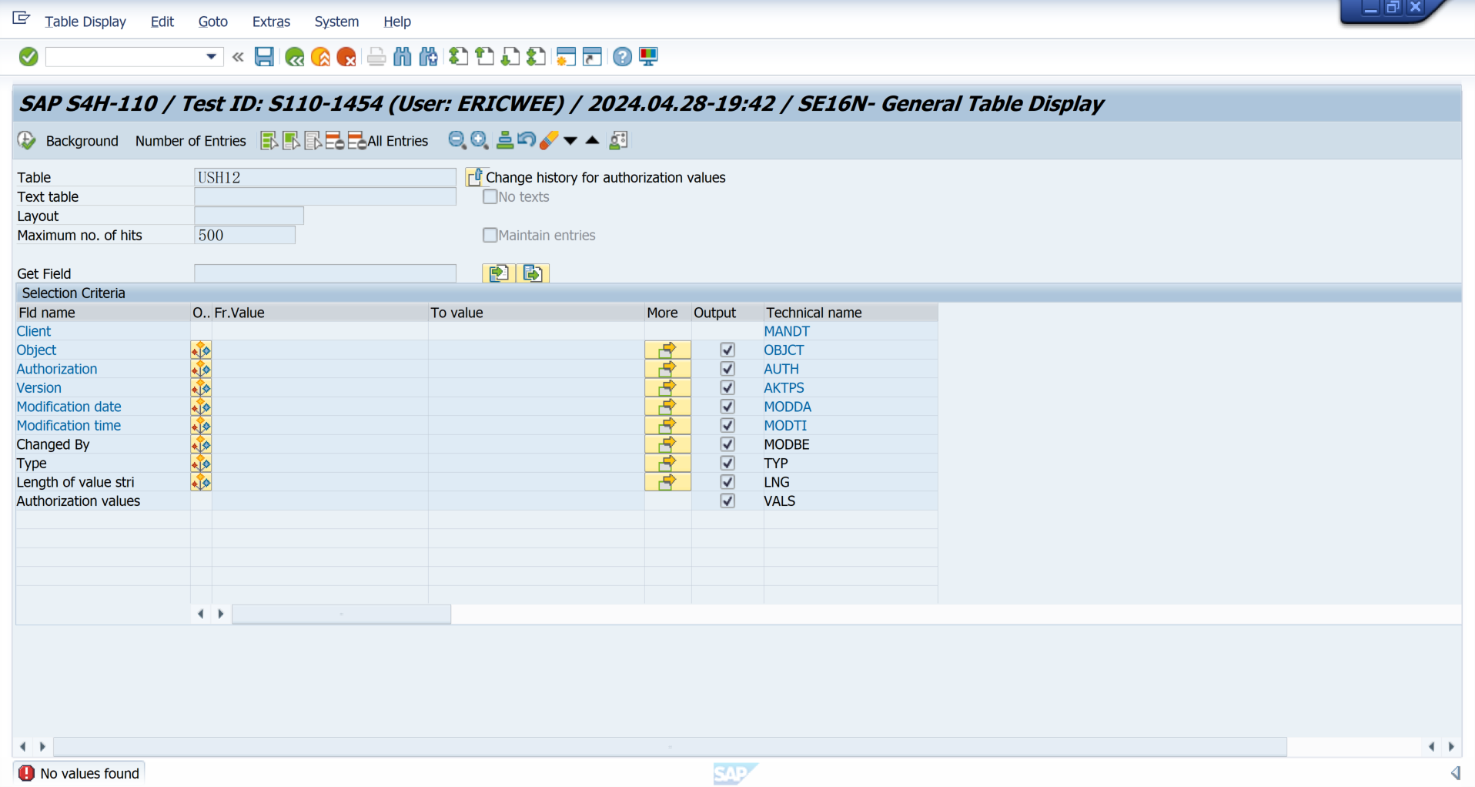
Task: Click the Save icon in the toolbar
Action: coord(264,57)
